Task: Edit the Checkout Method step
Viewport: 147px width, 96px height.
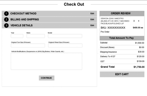Action: coord(92,14)
